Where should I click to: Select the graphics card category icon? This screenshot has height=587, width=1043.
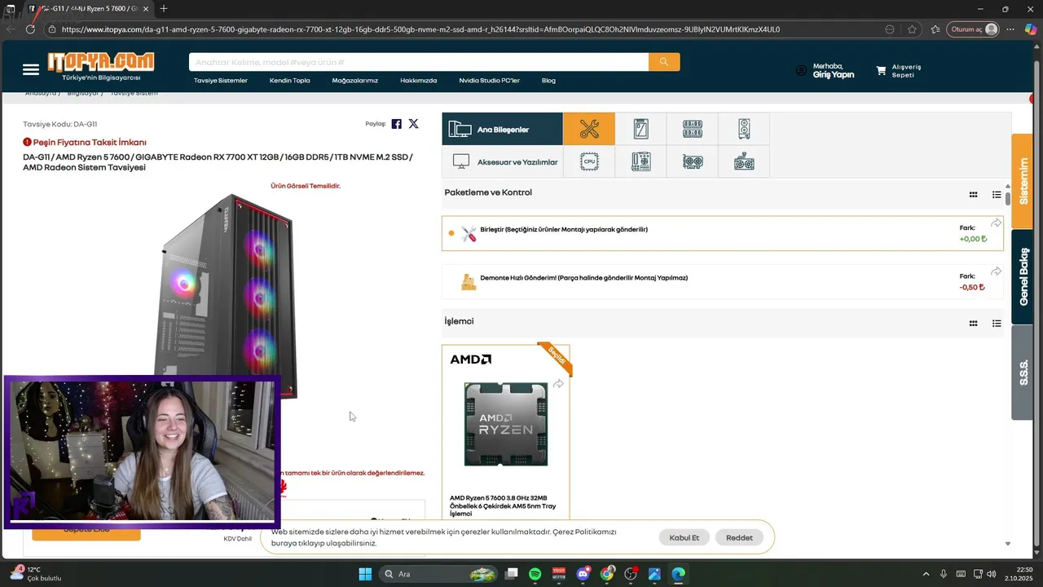693,161
